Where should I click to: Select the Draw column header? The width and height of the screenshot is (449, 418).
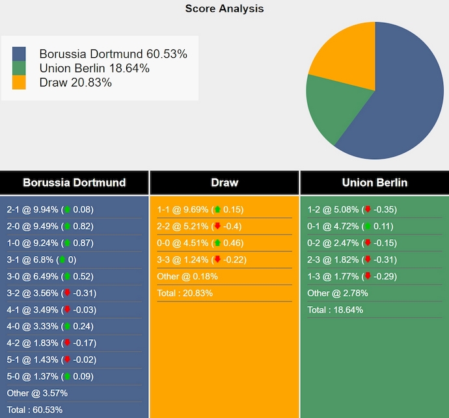[x=224, y=183]
